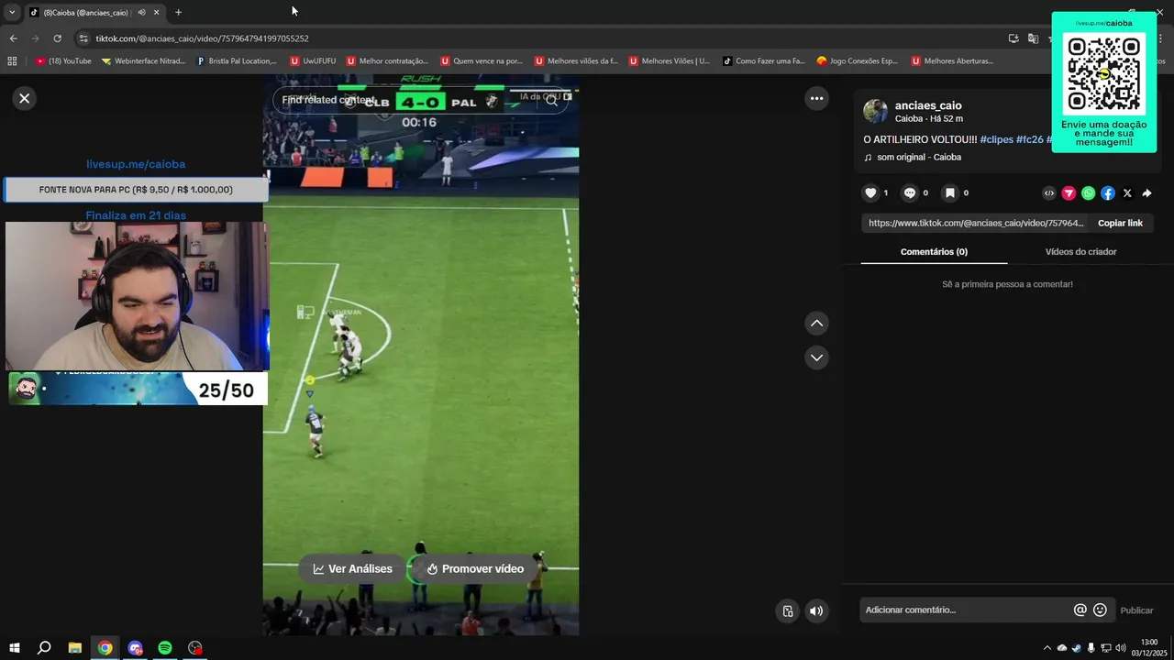
Task: Share the video to X
Action: (x=1127, y=192)
